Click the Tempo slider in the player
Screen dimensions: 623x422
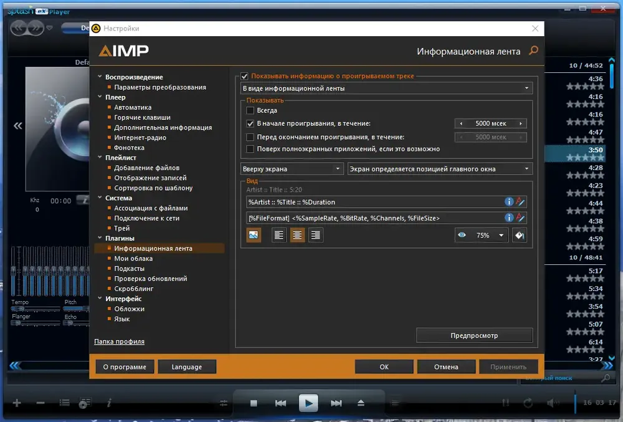point(36,309)
